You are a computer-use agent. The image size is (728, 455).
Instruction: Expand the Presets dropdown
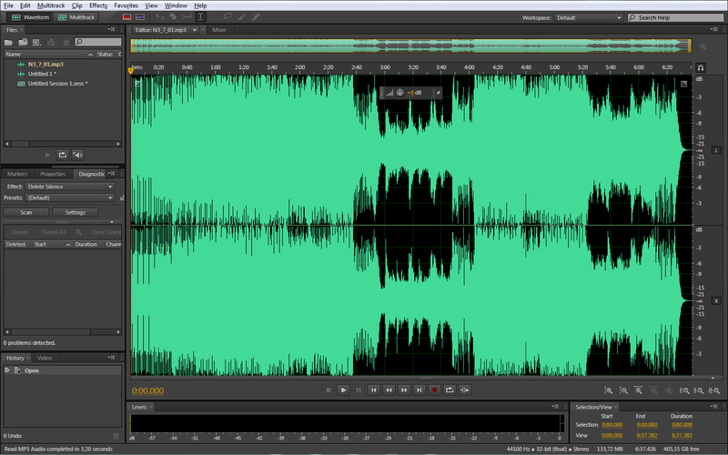[70, 197]
